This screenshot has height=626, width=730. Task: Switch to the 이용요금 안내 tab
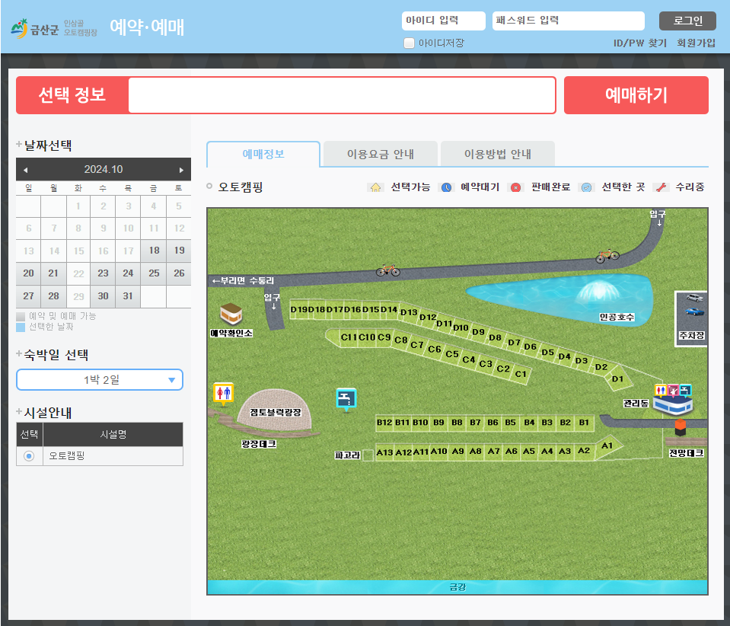381,154
